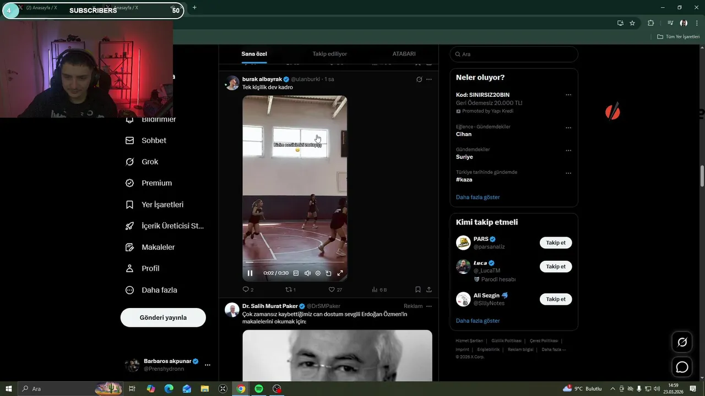This screenshot has height=396, width=705.
Task: Expand footer Daha fazla menu
Action: click(x=554, y=350)
